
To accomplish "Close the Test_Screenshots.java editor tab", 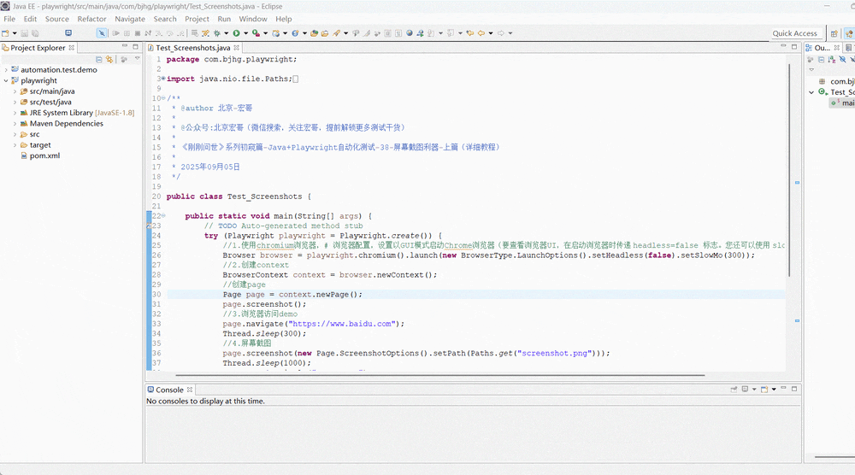I will [x=237, y=48].
